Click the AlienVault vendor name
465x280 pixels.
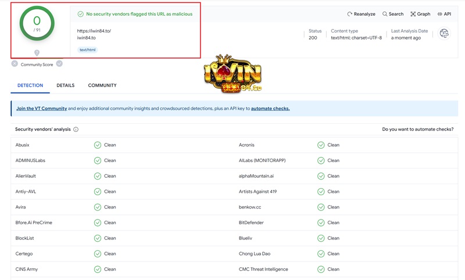pyautogui.click(x=26, y=176)
